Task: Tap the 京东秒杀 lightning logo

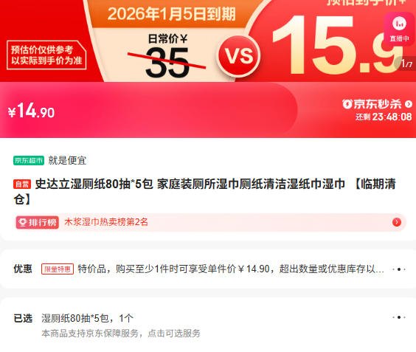Action: tap(347, 104)
